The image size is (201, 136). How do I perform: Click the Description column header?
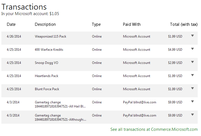point(45,24)
